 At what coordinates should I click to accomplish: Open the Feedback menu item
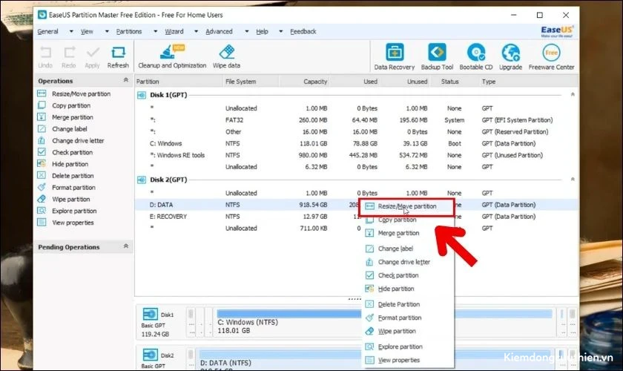pos(303,31)
